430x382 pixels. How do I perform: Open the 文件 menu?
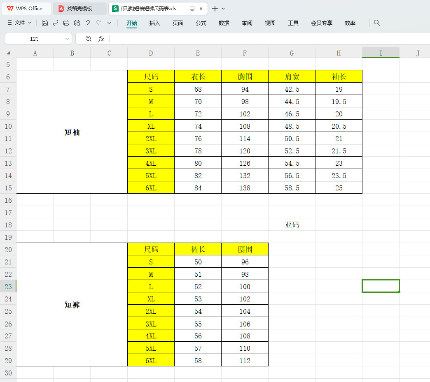click(x=19, y=23)
